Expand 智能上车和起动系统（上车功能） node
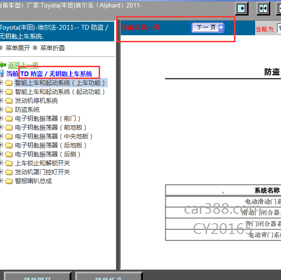 pos(1,83)
